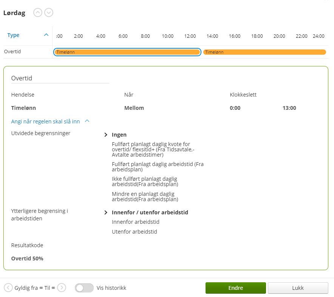334x297 pixels.
Task: Choose 'Mindre en planlagt daglig arbeidstid' option
Action: 145,197
